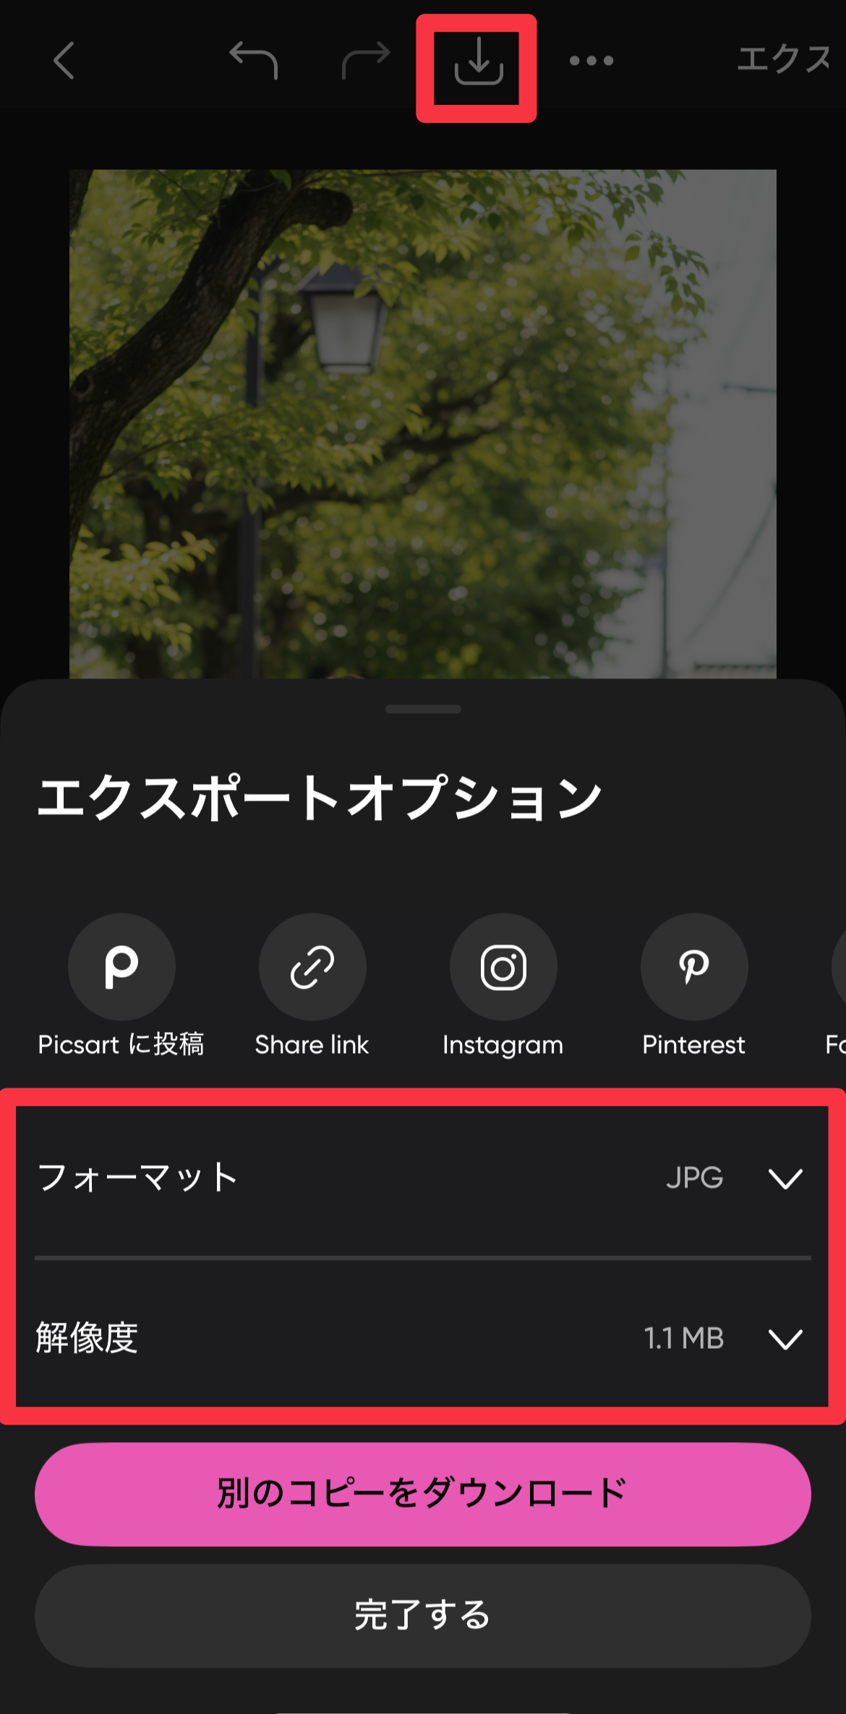Tap the Instagram label text
The width and height of the screenshot is (846, 1714).
(503, 1045)
